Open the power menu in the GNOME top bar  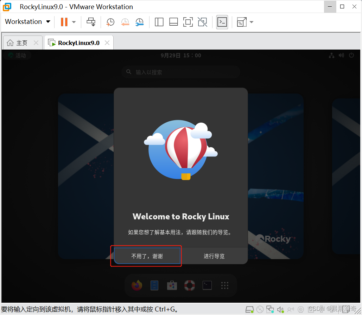pyautogui.click(x=351, y=56)
